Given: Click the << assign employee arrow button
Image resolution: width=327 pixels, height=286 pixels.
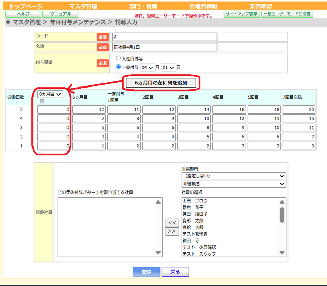Looking at the screenshot, I should coord(172,223).
